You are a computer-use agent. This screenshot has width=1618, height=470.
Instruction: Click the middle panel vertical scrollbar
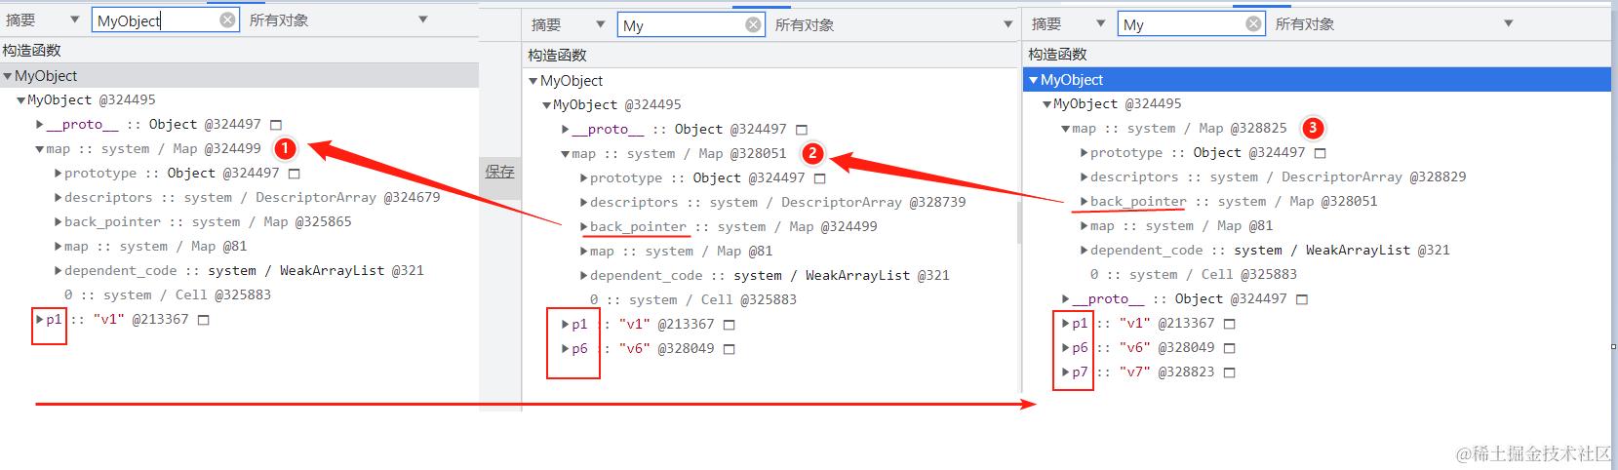click(1018, 222)
